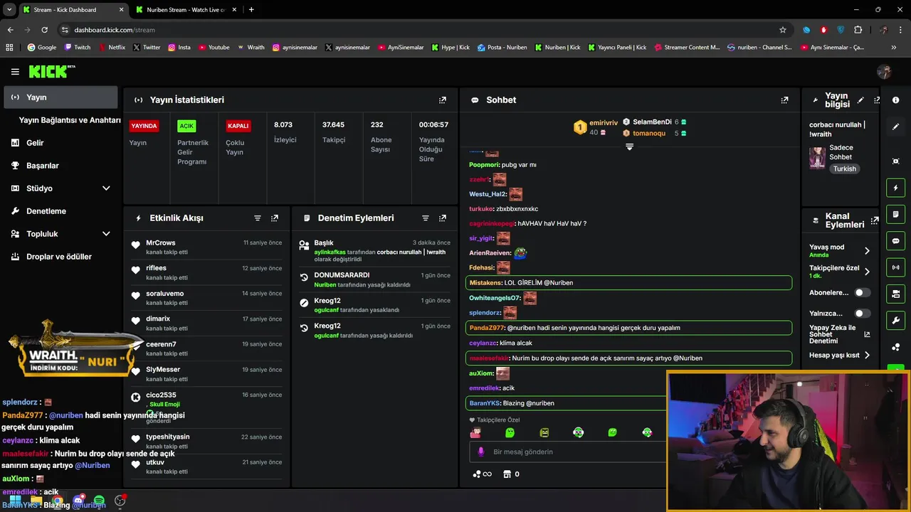
Task: Open the filter icon in Denetim Eylemleri
Action: 426,218
